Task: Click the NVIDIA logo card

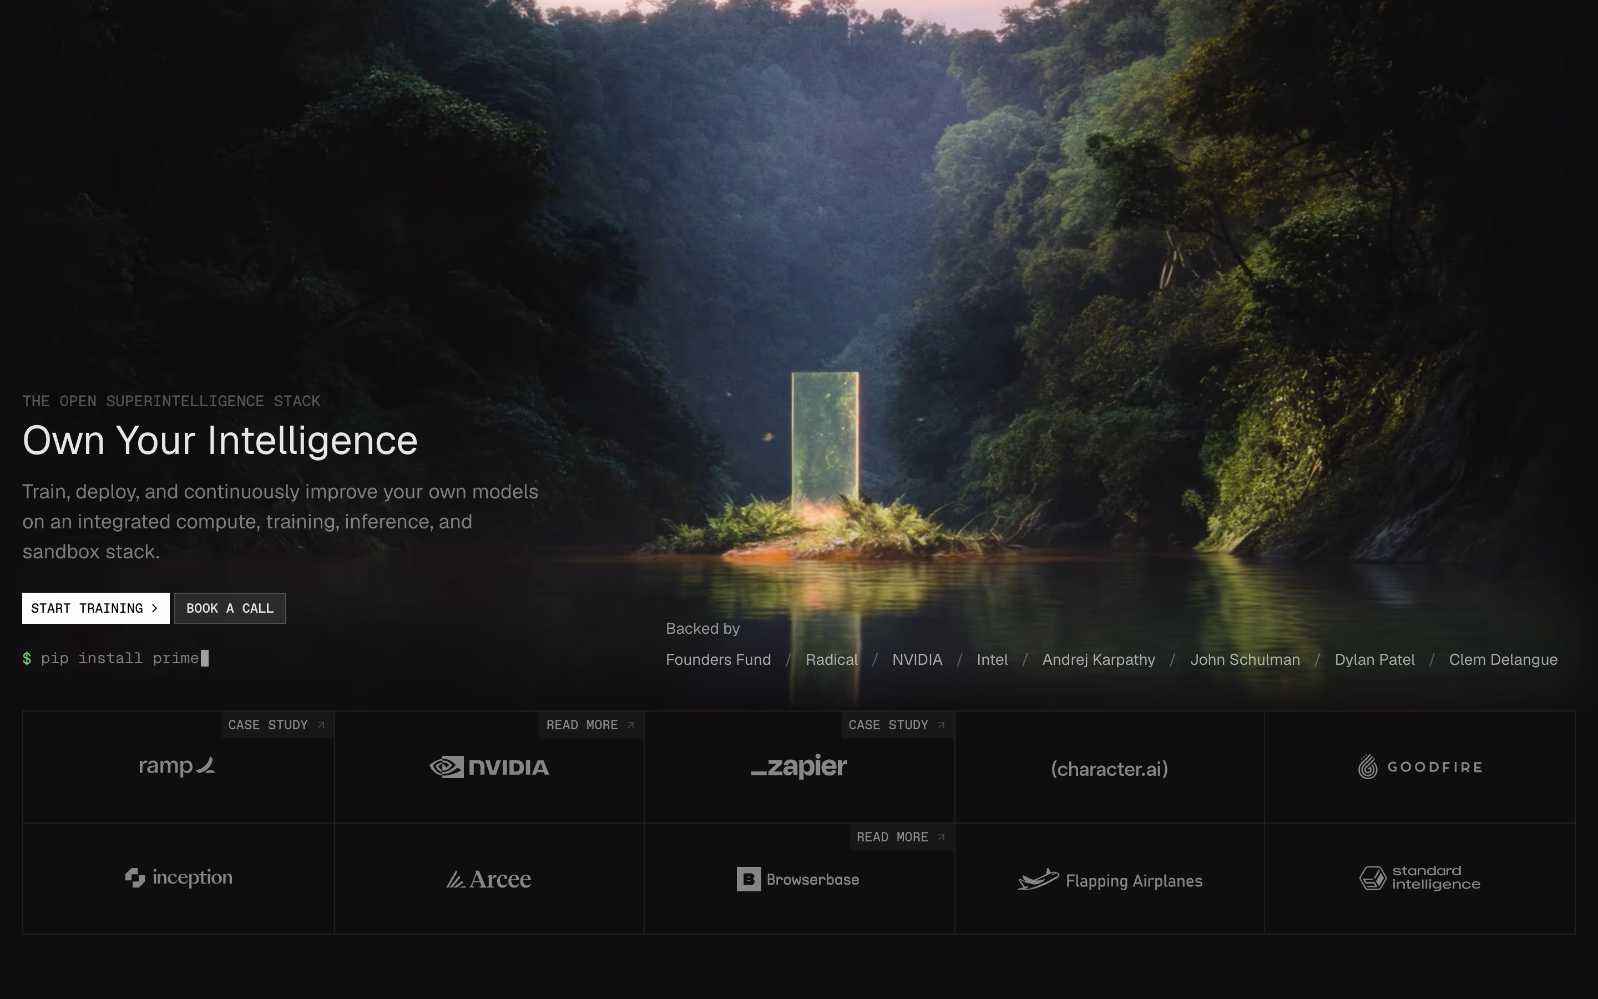Action: [489, 767]
